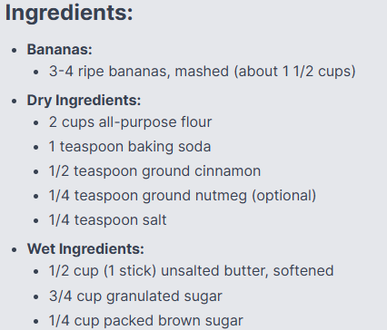
Task: Click the bullet before Wet Ingredients
Action: click(15, 250)
